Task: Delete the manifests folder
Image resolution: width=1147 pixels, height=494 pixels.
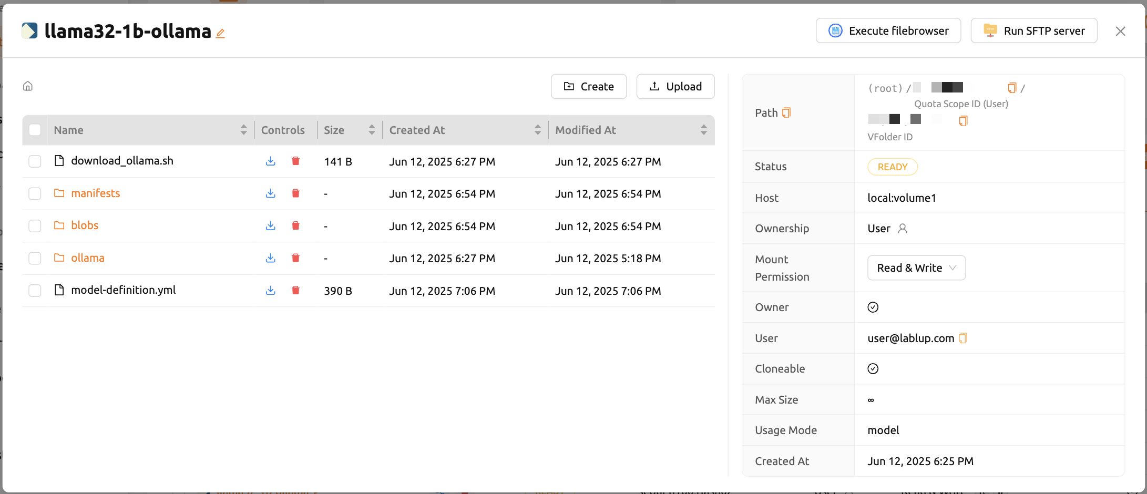Action: [x=296, y=193]
